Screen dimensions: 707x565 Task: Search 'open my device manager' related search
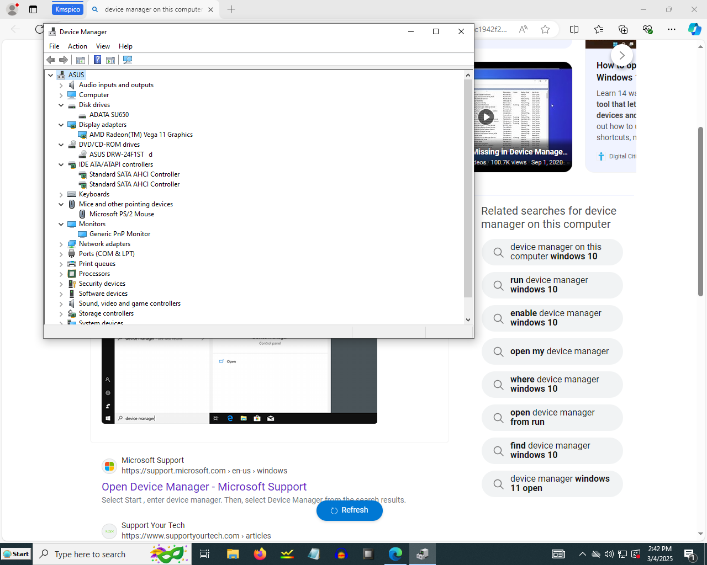(552, 351)
